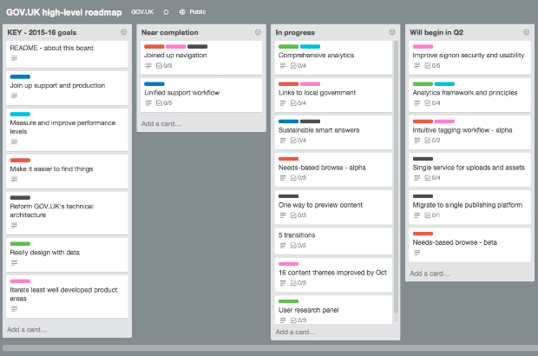Open list menu for Near completion
The image size is (538, 356).
[x=258, y=32]
